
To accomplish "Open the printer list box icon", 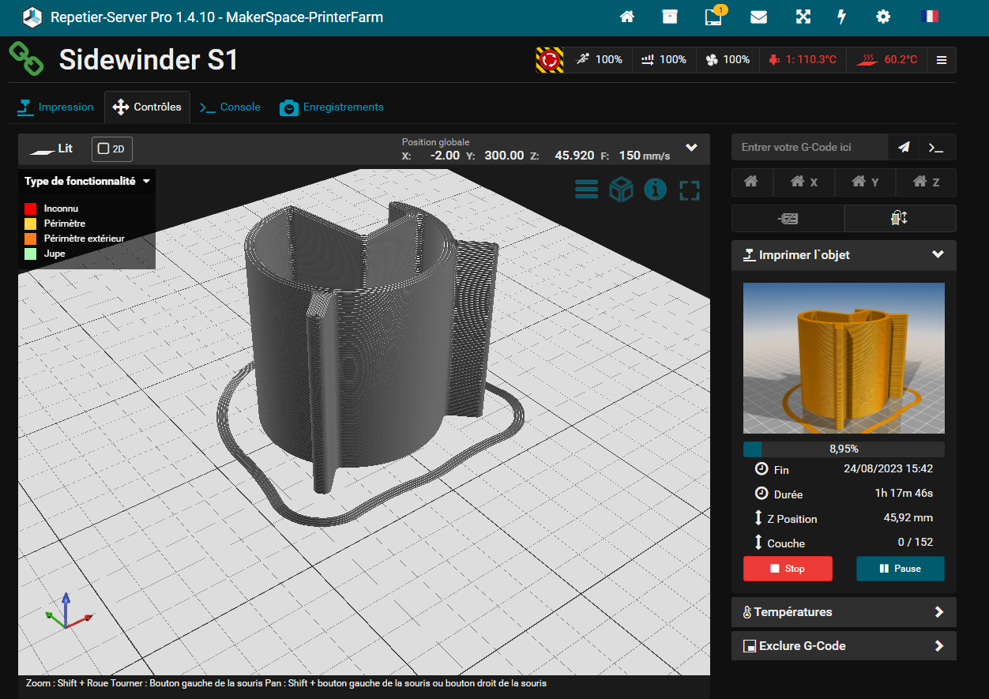I will (x=669, y=16).
